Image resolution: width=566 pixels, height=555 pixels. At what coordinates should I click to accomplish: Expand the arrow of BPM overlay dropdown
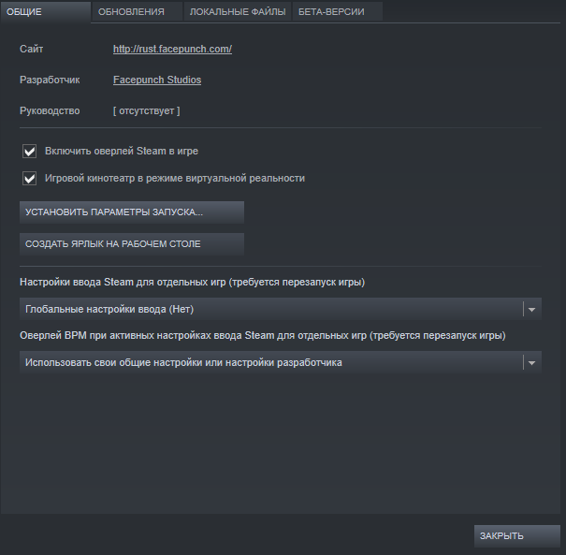(531, 363)
